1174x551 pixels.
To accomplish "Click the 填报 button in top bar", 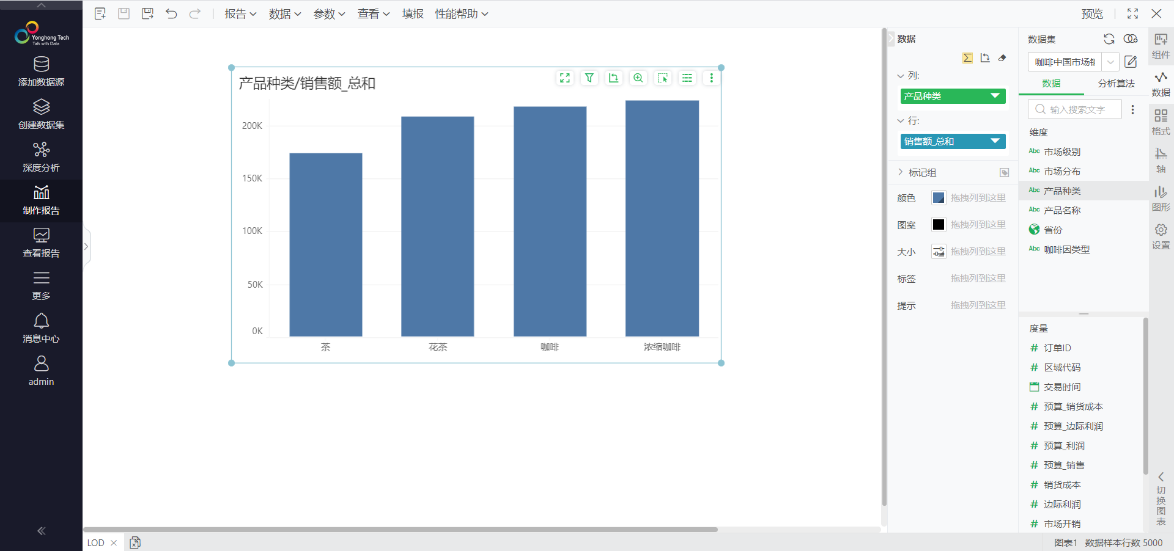I will point(413,14).
